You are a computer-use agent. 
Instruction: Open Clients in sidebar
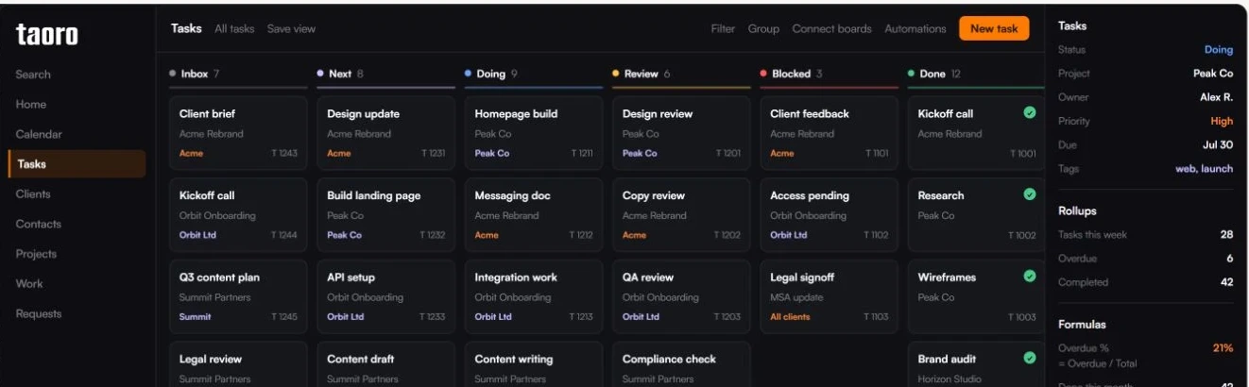click(33, 194)
